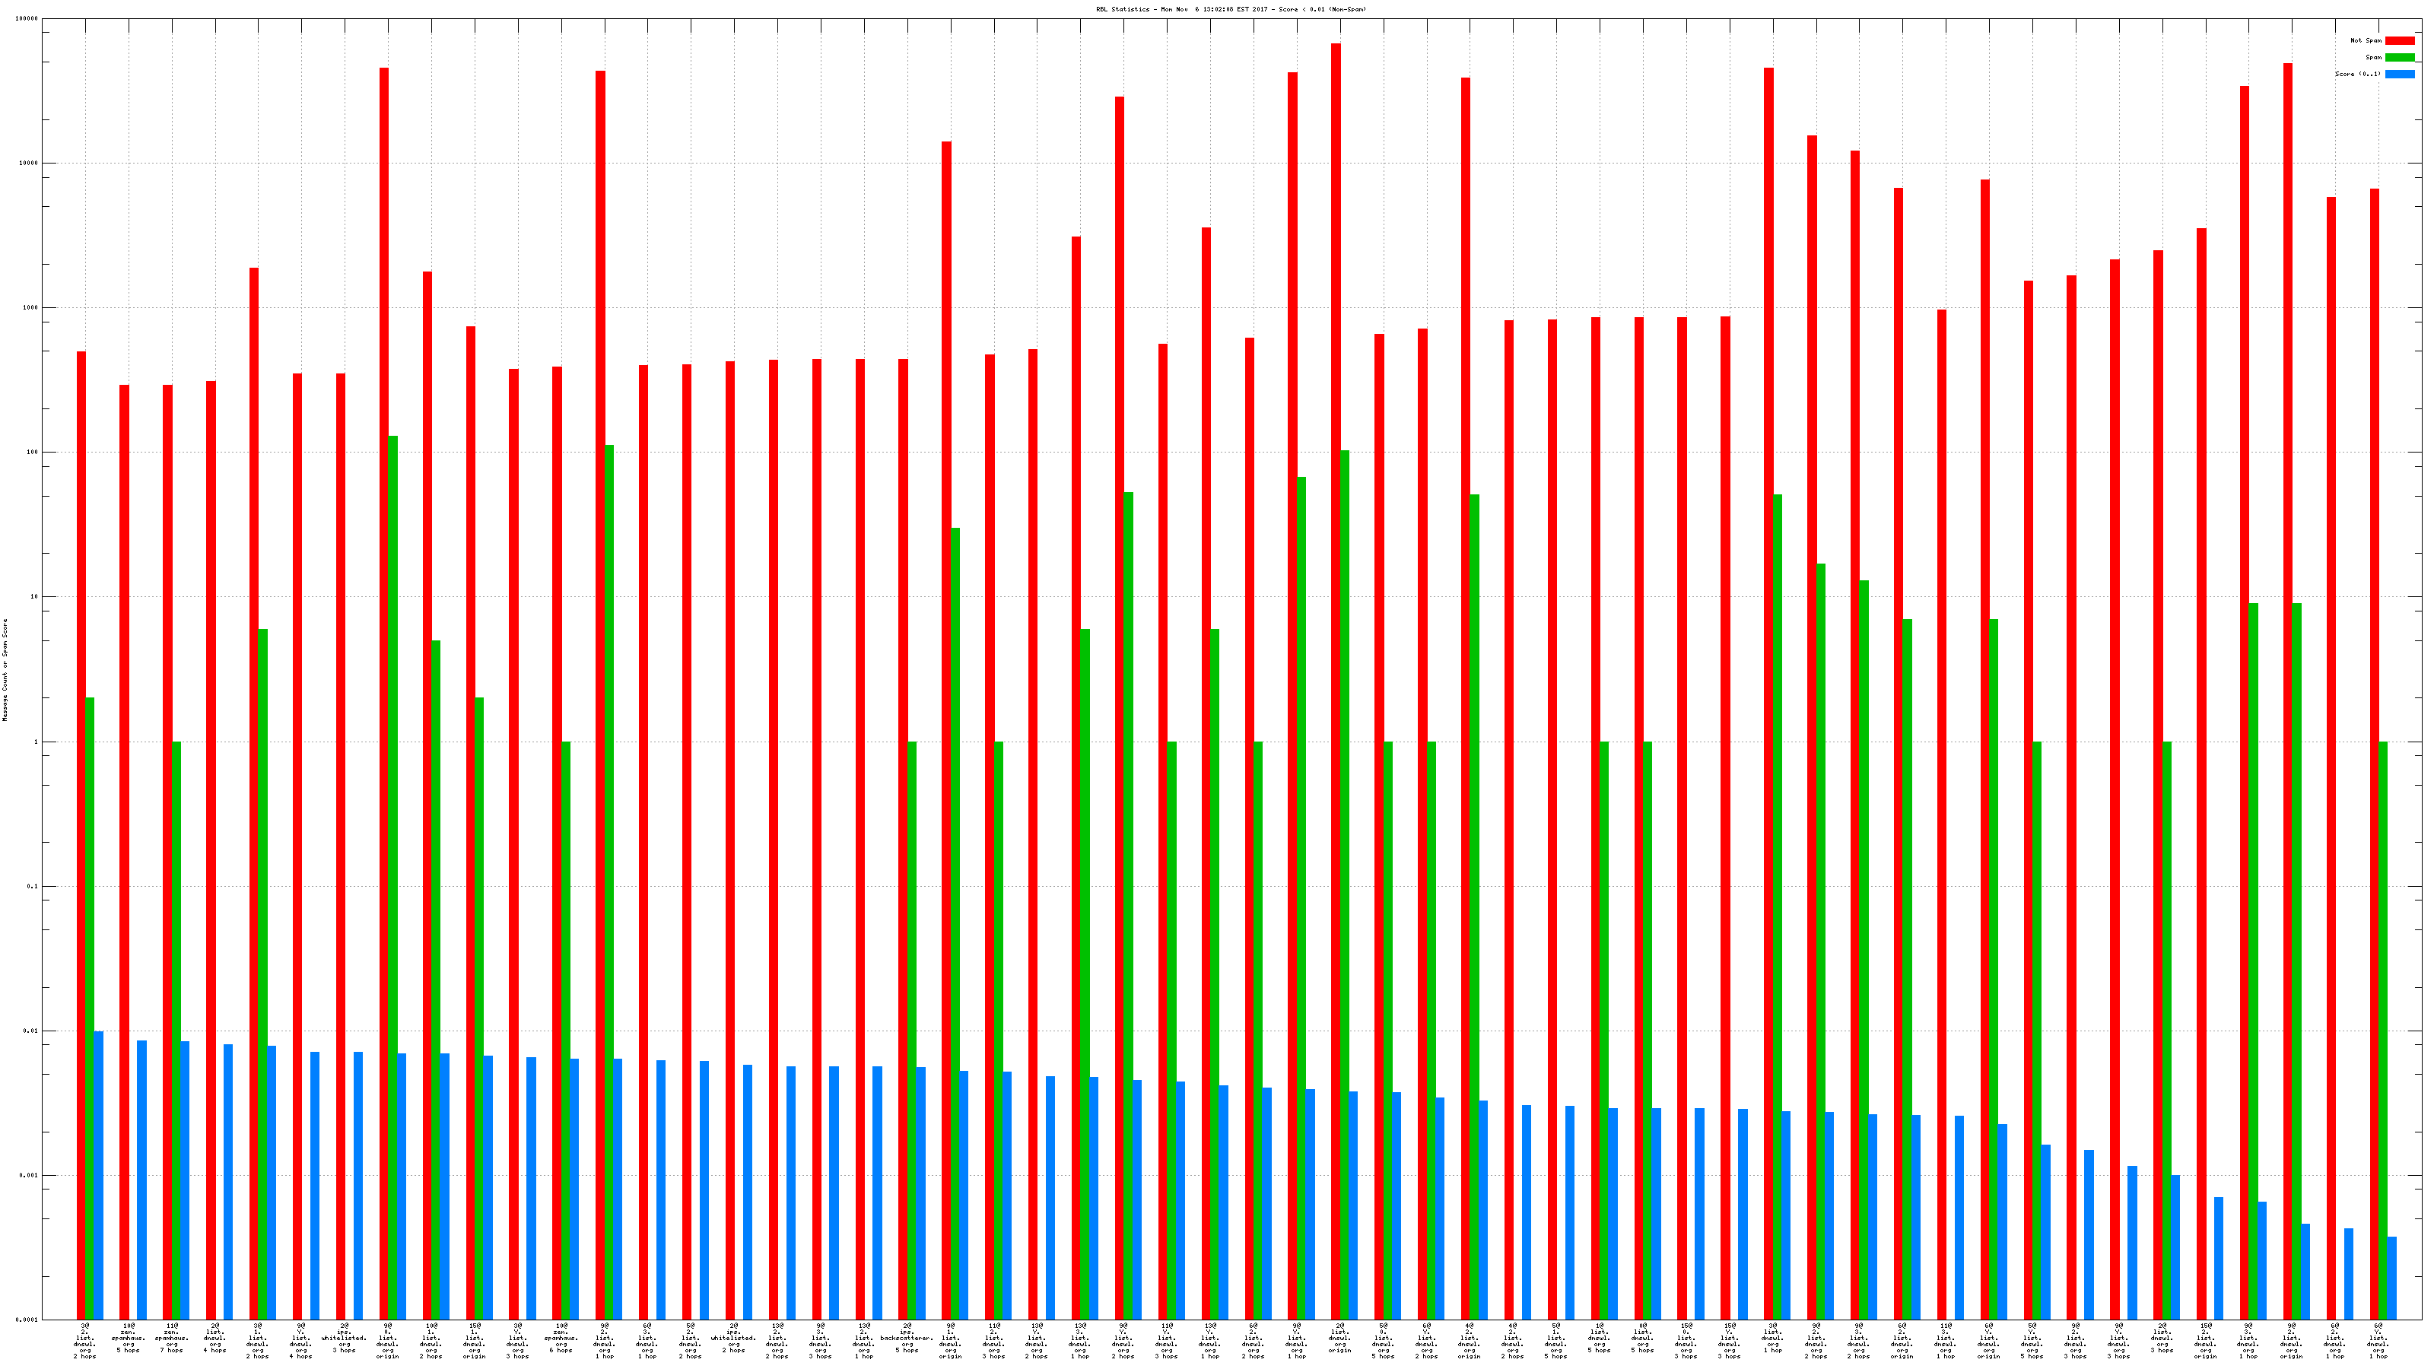
Task: Click the 100000 y-axis tick label
Action: point(27,19)
